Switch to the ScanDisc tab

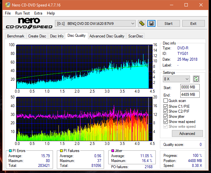point(135,36)
